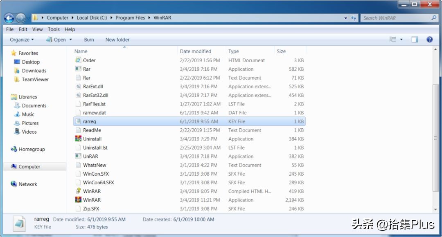Select the UnRAR application icon
This screenshot has height=237, width=442.
pyautogui.click(x=78, y=157)
